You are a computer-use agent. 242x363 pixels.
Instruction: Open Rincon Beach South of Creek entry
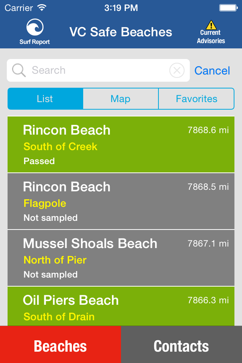pyautogui.click(x=121, y=144)
